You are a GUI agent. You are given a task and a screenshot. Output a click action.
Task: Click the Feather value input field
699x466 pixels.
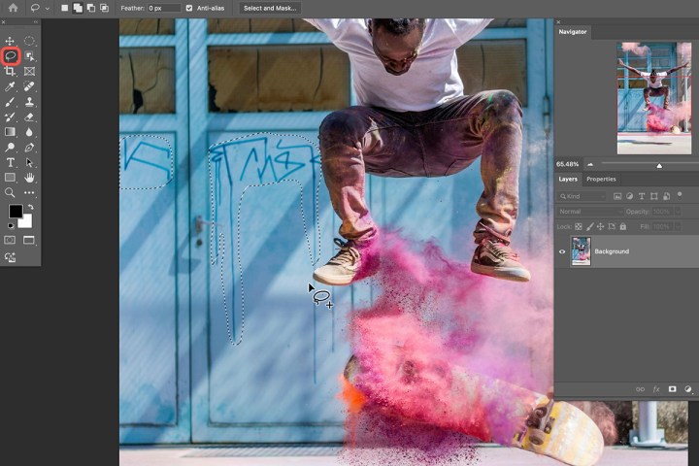(163, 8)
